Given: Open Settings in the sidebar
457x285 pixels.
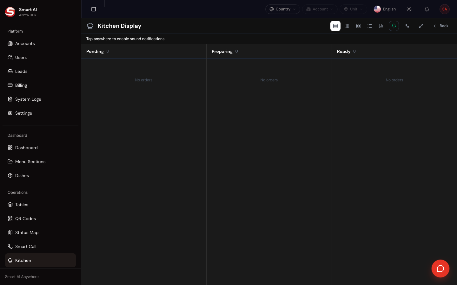Looking at the screenshot, I should coord(40,113).
